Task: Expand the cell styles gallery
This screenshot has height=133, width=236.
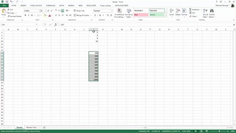Action: tap(166, 16)
